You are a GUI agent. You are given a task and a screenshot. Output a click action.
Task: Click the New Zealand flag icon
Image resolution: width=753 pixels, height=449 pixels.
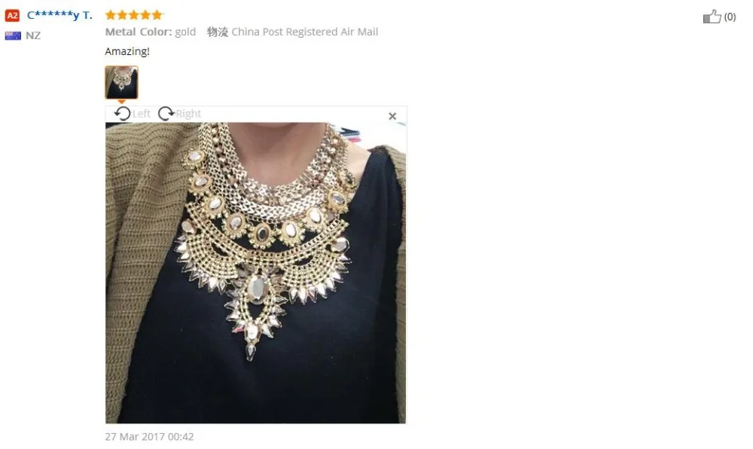point(13,35)
